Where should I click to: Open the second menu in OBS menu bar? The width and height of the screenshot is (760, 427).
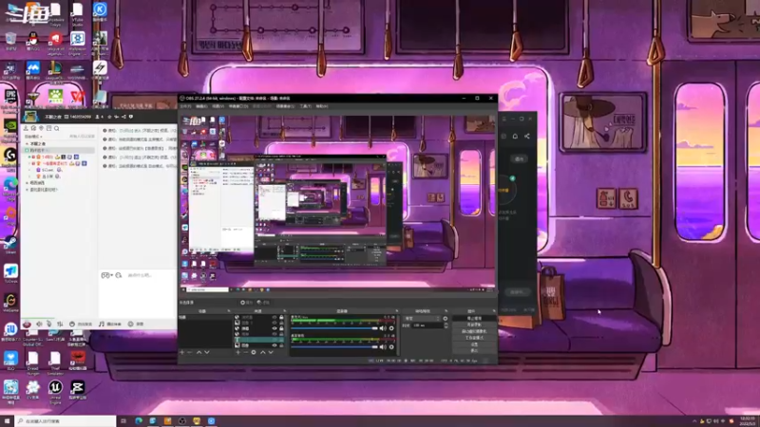pyautogui.click(x=201, y=106)
